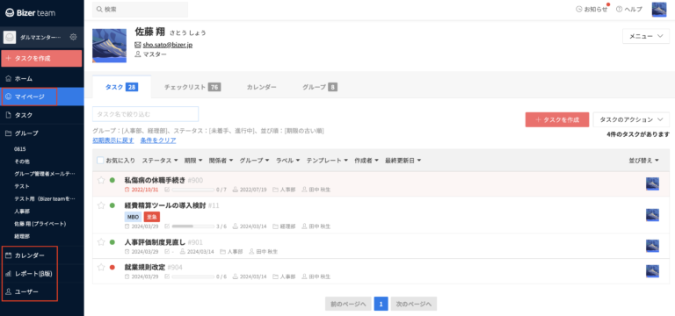Switch to the グループ tab with 8 count
This screenshot has height=316, width=675.
[x=319, y=87]
